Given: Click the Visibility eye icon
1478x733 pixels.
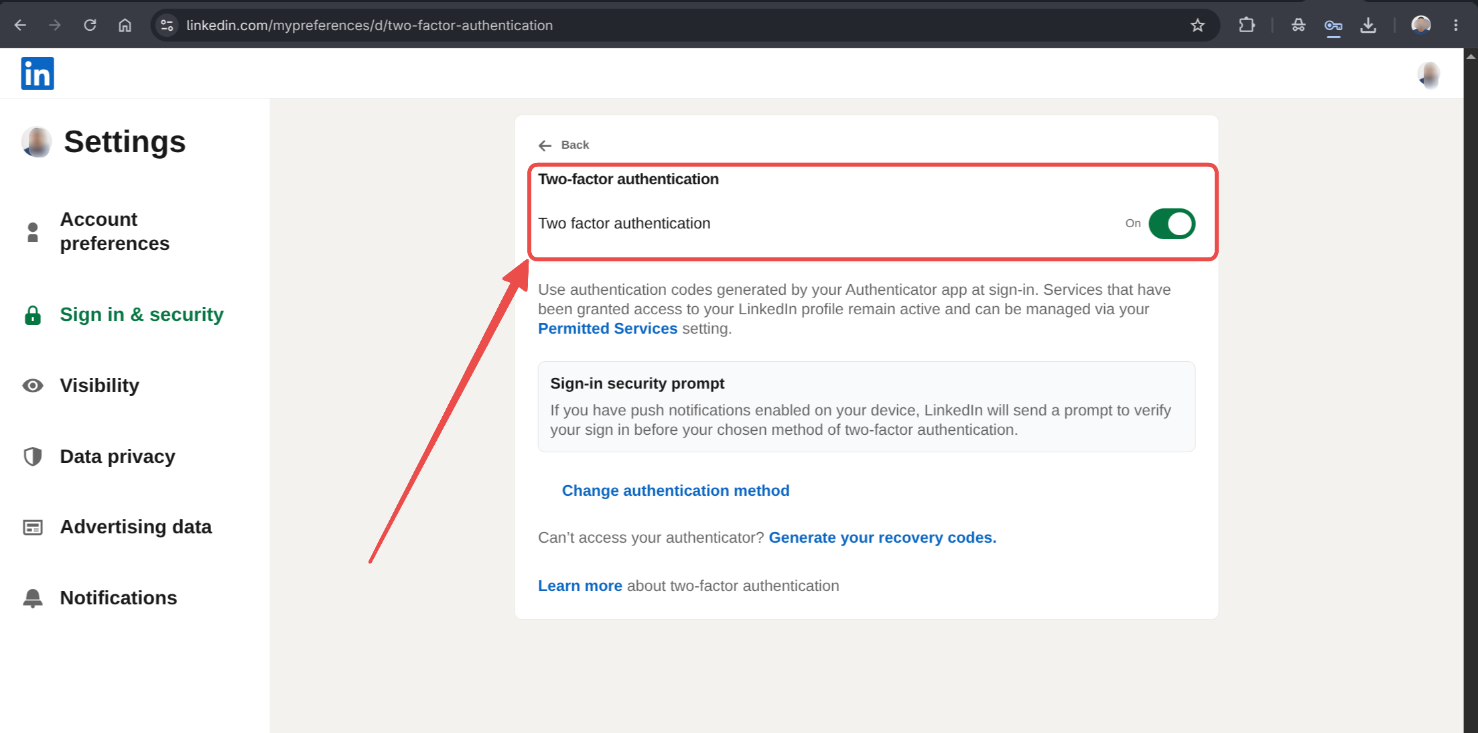Looking at the screenshot, I should point(33,386).
